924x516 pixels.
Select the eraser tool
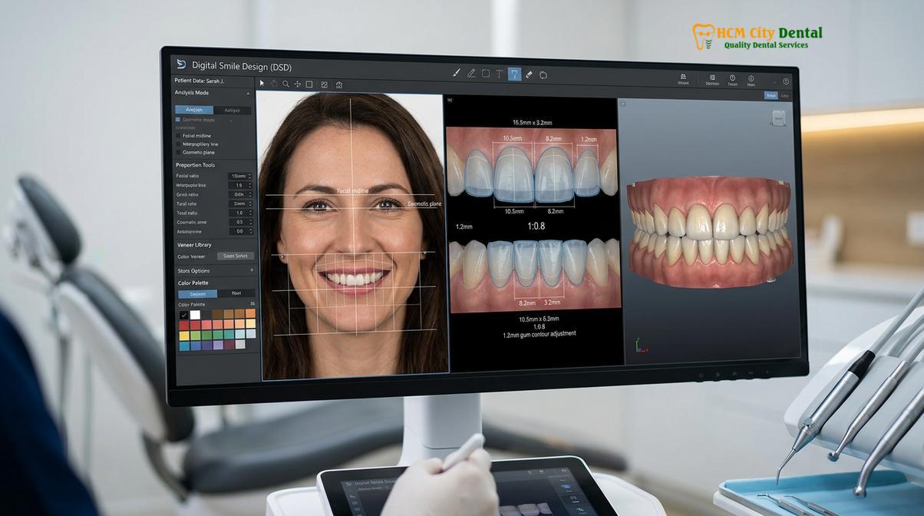point(529,74)
